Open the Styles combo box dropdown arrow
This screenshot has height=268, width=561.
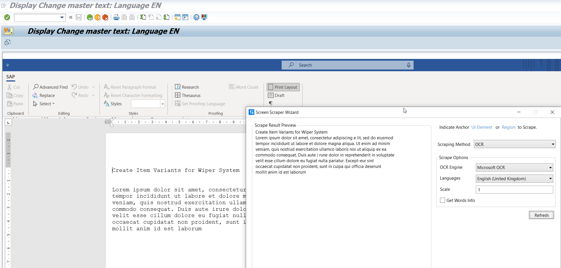coord(163,104)
